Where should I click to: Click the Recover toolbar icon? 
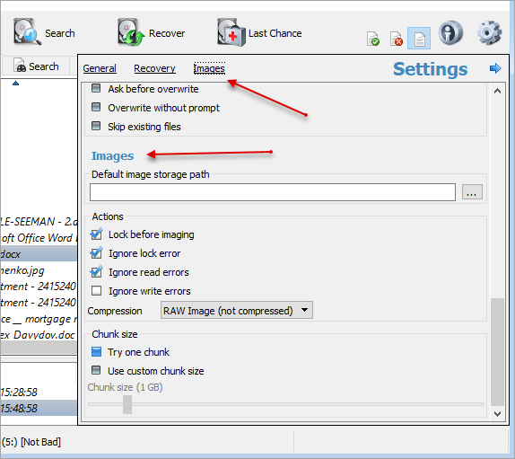[x=131, y=32]
